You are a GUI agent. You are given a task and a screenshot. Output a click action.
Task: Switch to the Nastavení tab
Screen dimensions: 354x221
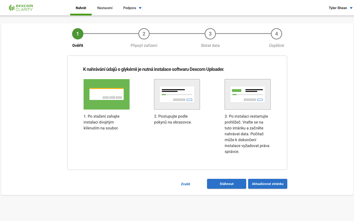coord(105,8)
